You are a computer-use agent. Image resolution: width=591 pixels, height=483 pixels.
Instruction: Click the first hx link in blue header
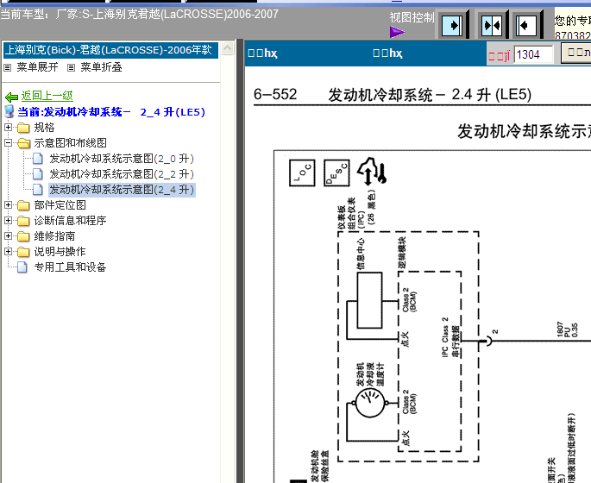click(x=262, y=53)
